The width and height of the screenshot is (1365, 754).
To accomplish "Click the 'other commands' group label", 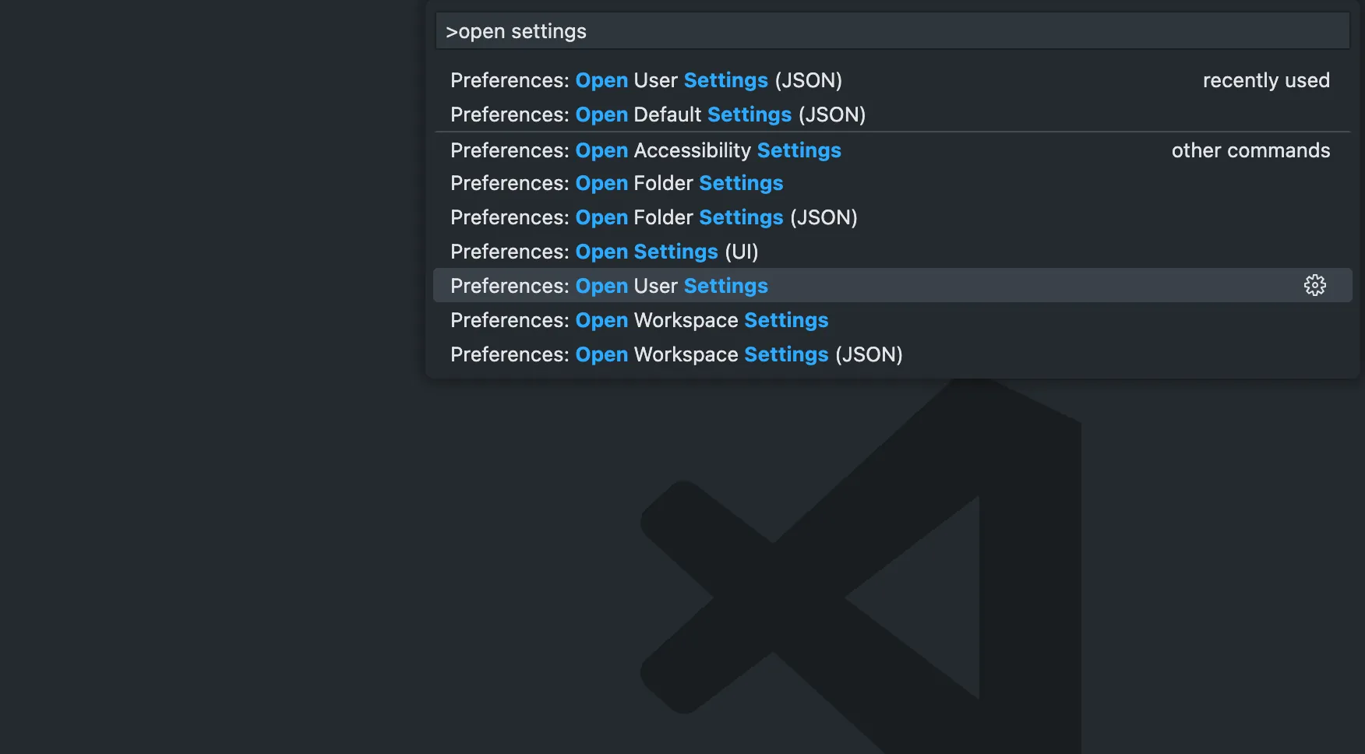I will pos(1250,150).
